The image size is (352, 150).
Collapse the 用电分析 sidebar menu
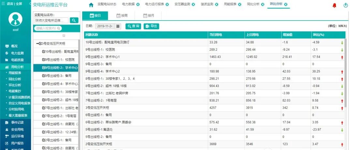pyautogui.click(x=16, y=67)
